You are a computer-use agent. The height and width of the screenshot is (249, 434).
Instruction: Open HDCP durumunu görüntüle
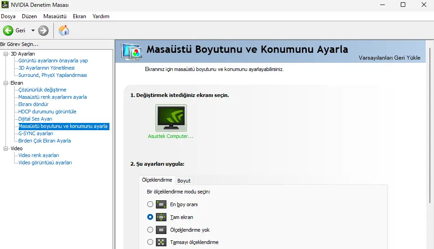pyautogui.click(x=47, y=112)
